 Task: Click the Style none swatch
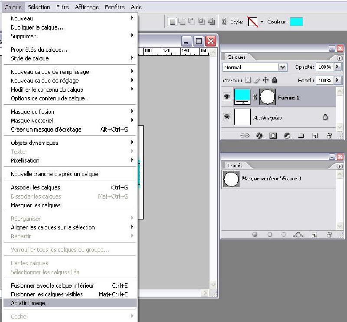tap(252, 22)
